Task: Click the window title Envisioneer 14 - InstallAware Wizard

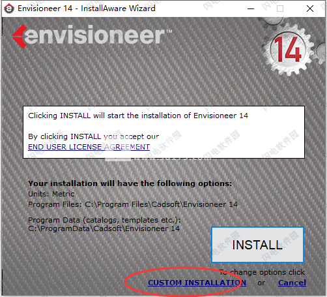Action: click(87, 8)
